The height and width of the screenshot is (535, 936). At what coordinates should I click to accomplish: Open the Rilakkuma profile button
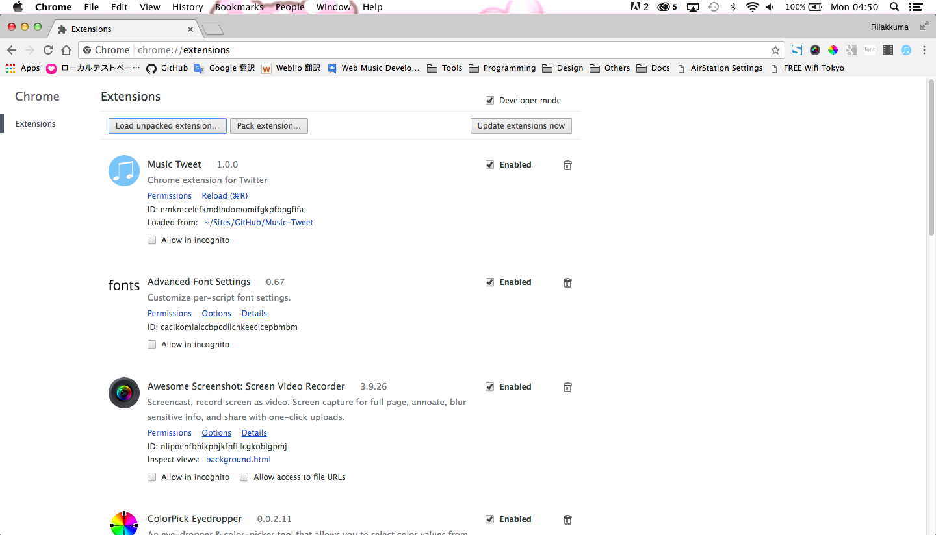(x=890, y=27)
